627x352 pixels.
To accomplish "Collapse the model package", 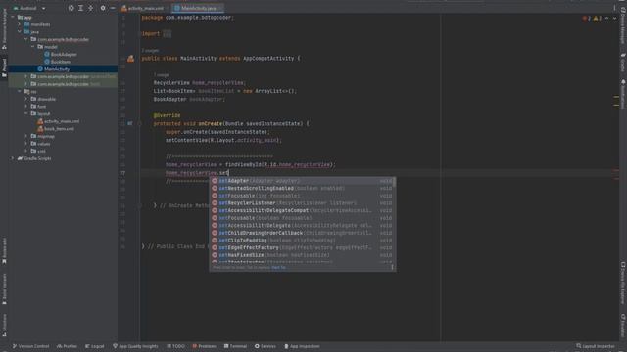I will coord(33,47).
